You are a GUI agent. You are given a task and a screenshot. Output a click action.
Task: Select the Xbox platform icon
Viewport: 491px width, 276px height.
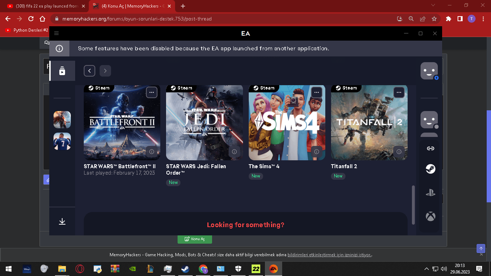click(x=430, y=216)
